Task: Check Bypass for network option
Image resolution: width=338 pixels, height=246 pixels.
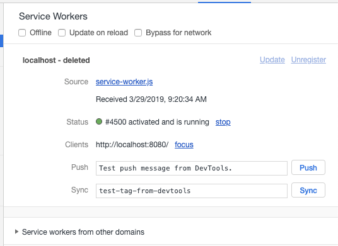Action: 138,33
